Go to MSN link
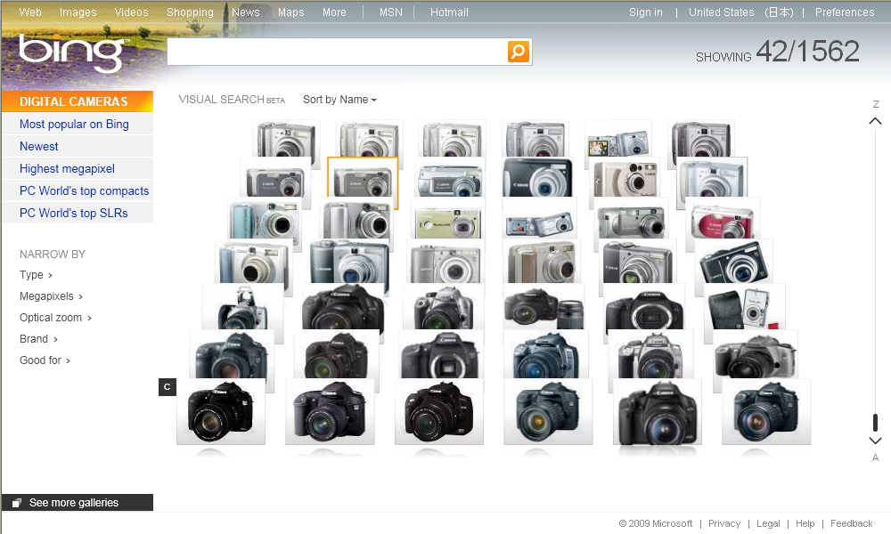Screen dimensions: 891x534 tap(391, 12)
